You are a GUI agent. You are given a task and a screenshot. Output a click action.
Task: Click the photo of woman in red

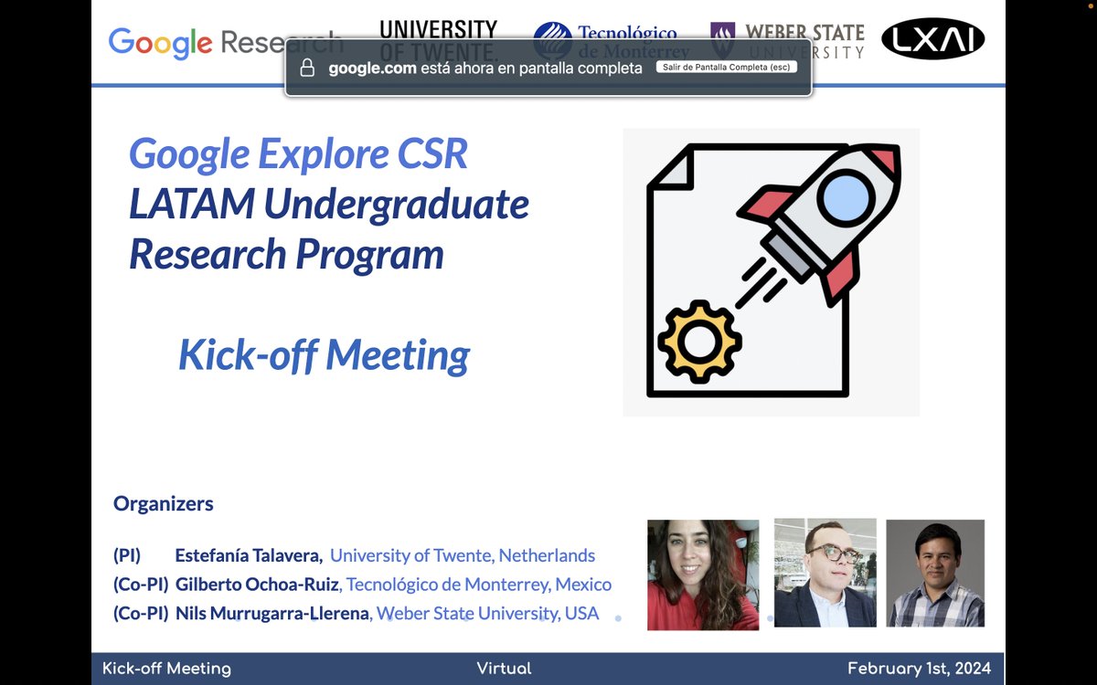(x=703, y=574)
